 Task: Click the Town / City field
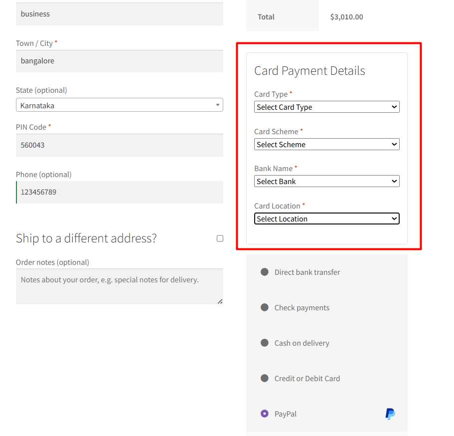point(119,61)
